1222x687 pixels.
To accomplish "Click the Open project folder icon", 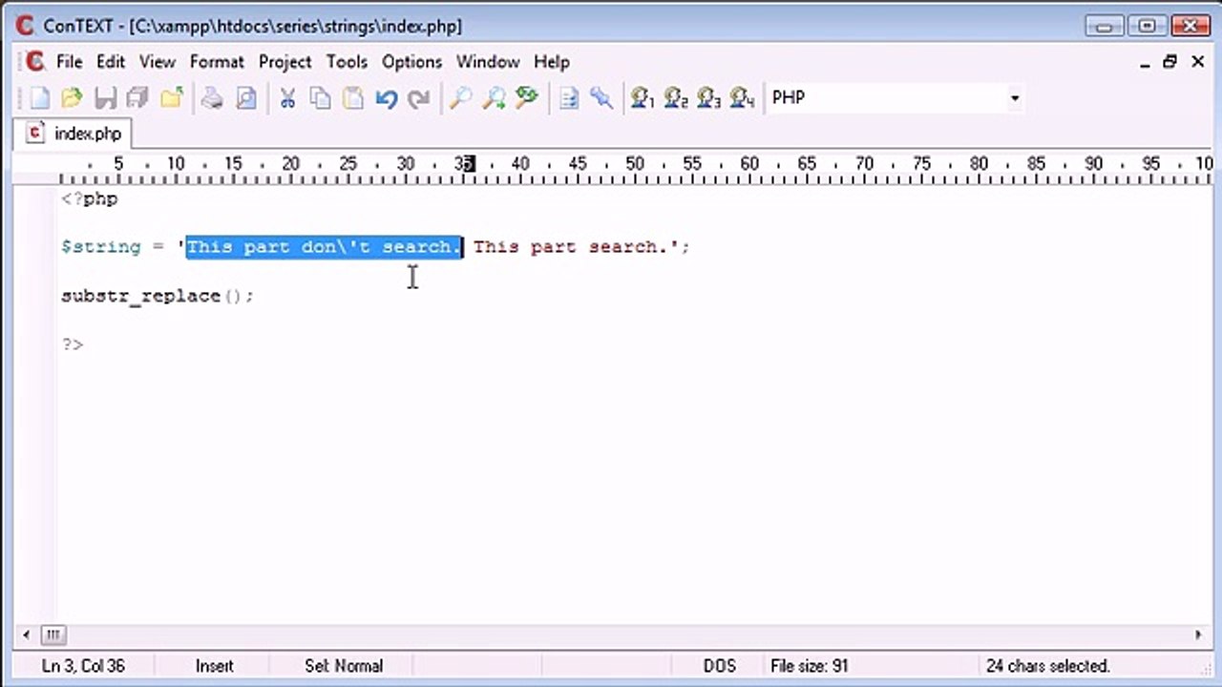I will click(x=172, y=97).
